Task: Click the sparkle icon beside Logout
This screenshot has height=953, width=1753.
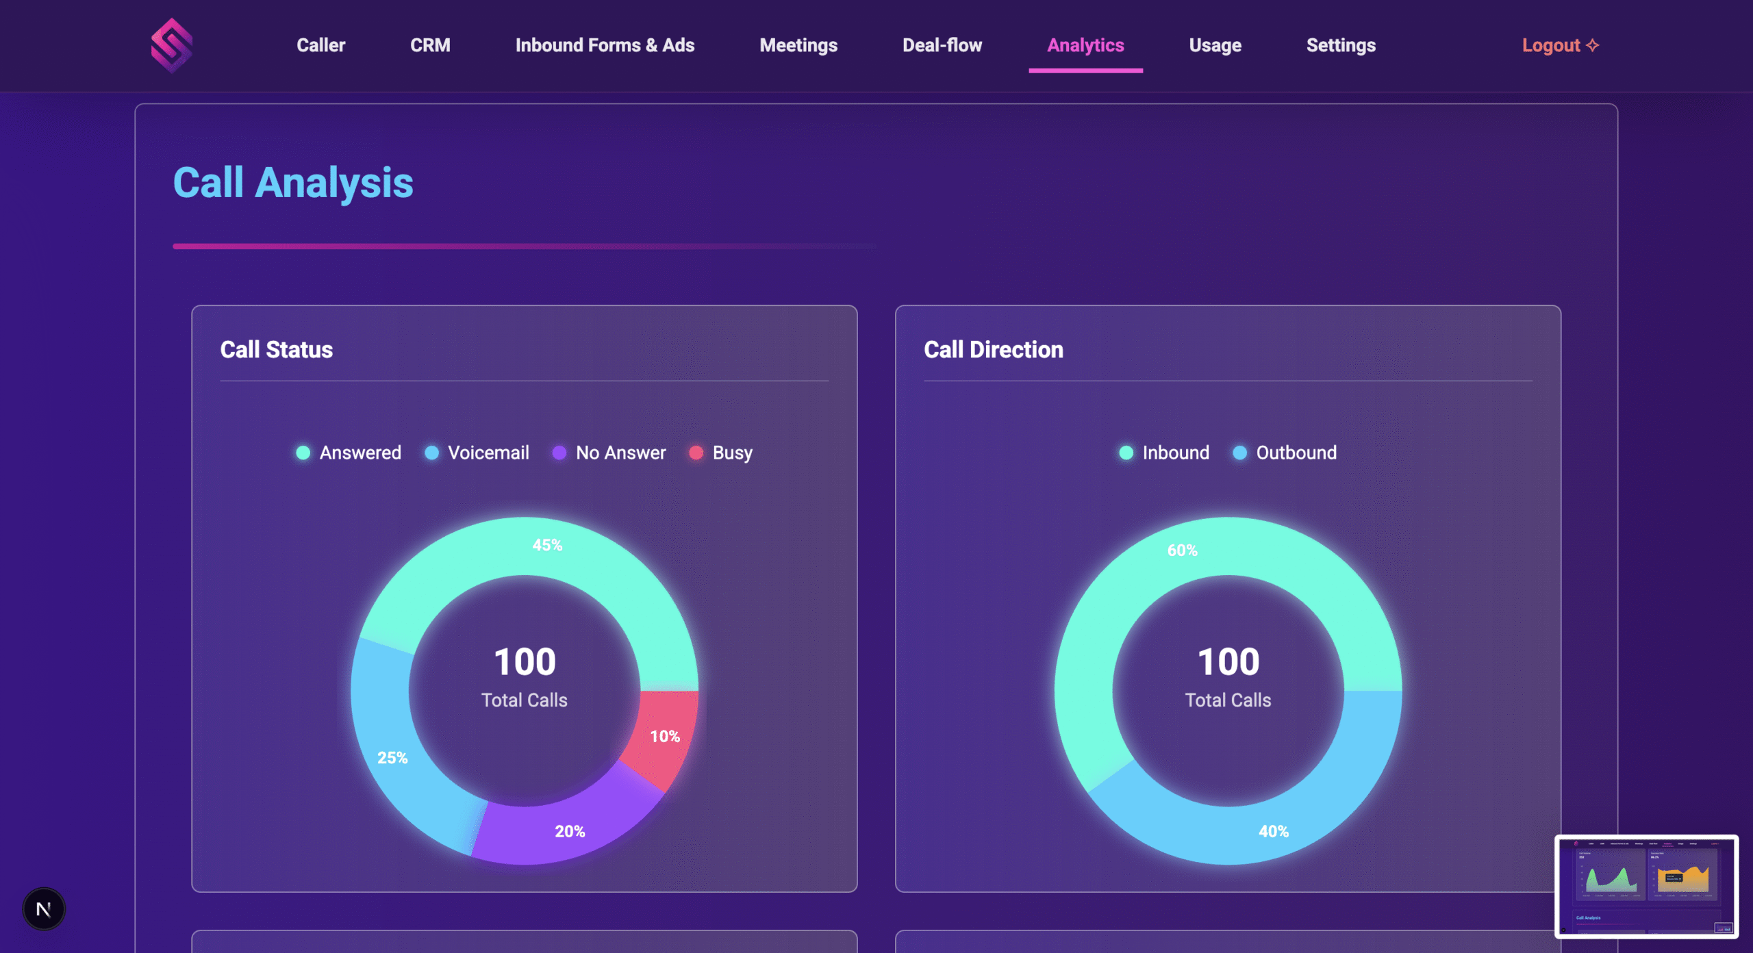Action: tap(1593, 45)
